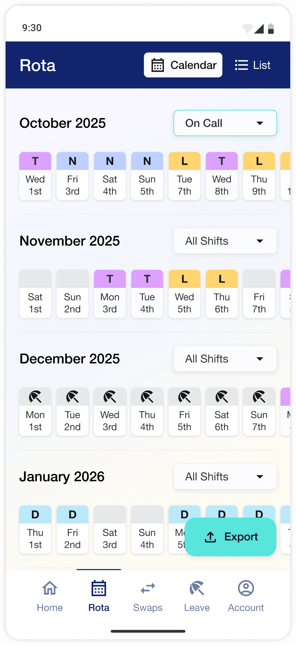Tap the leave umbrella on Thu 4th December
Viewport: 296px width, 645px height.
[147, 397]
